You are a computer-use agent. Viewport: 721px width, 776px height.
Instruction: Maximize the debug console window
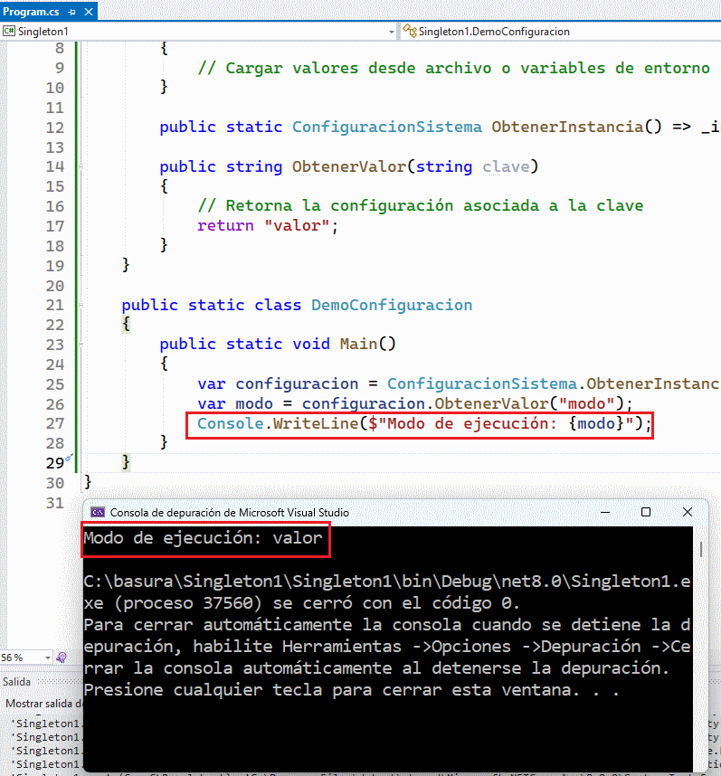[x=646, y=513]
